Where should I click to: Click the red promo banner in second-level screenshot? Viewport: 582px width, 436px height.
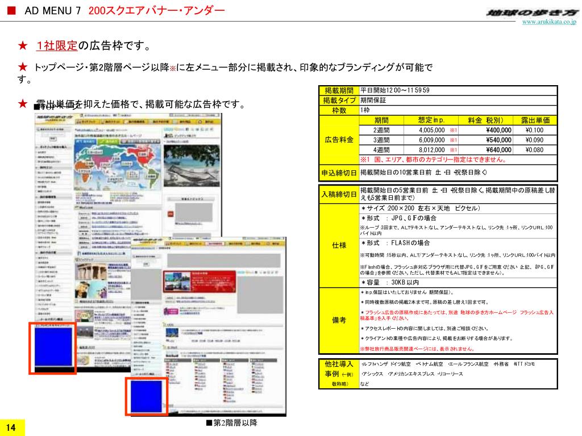199,282
